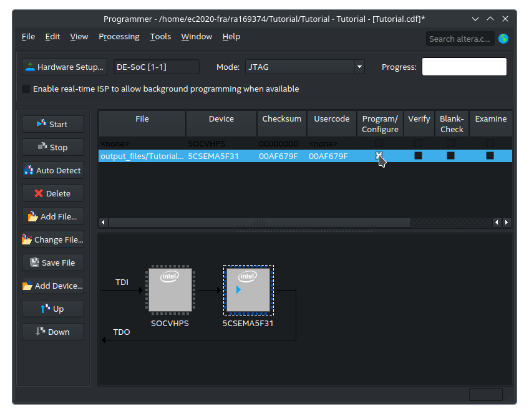The image size is (529, 419).
Task: Click the <none> file cell in SOCVHPS row
Action: (142, 143)
